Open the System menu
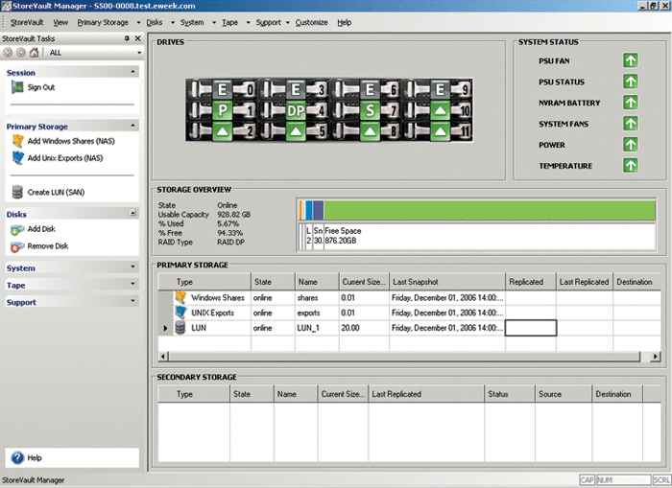This screenshot has width=672, height=488. coord(192,22)
